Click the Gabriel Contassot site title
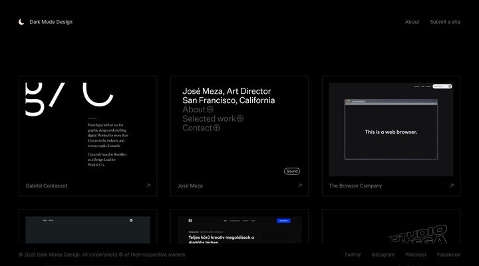Screen dimensions: 479x266 [x=47, y=186]
